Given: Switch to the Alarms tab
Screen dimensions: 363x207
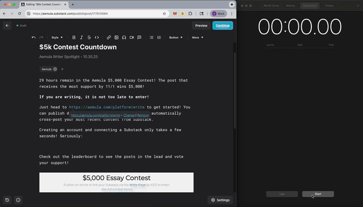Looking at the screenshot, I should [290, 6].
